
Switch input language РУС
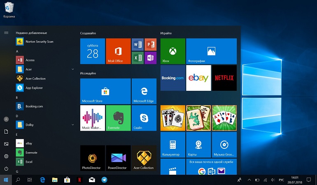pyautogui.click(x=281, y=180)
